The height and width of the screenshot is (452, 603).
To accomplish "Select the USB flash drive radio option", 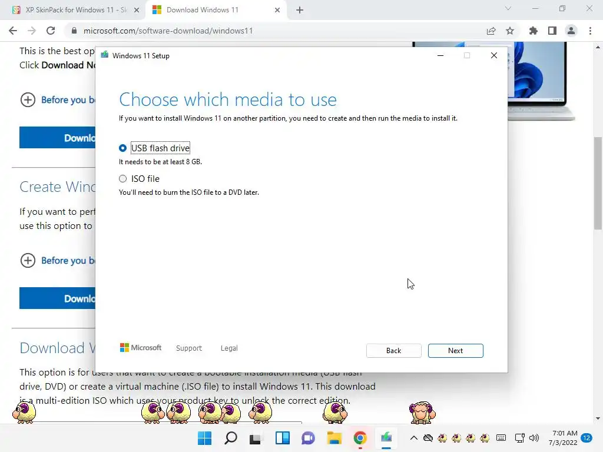I will click(122, 148).
